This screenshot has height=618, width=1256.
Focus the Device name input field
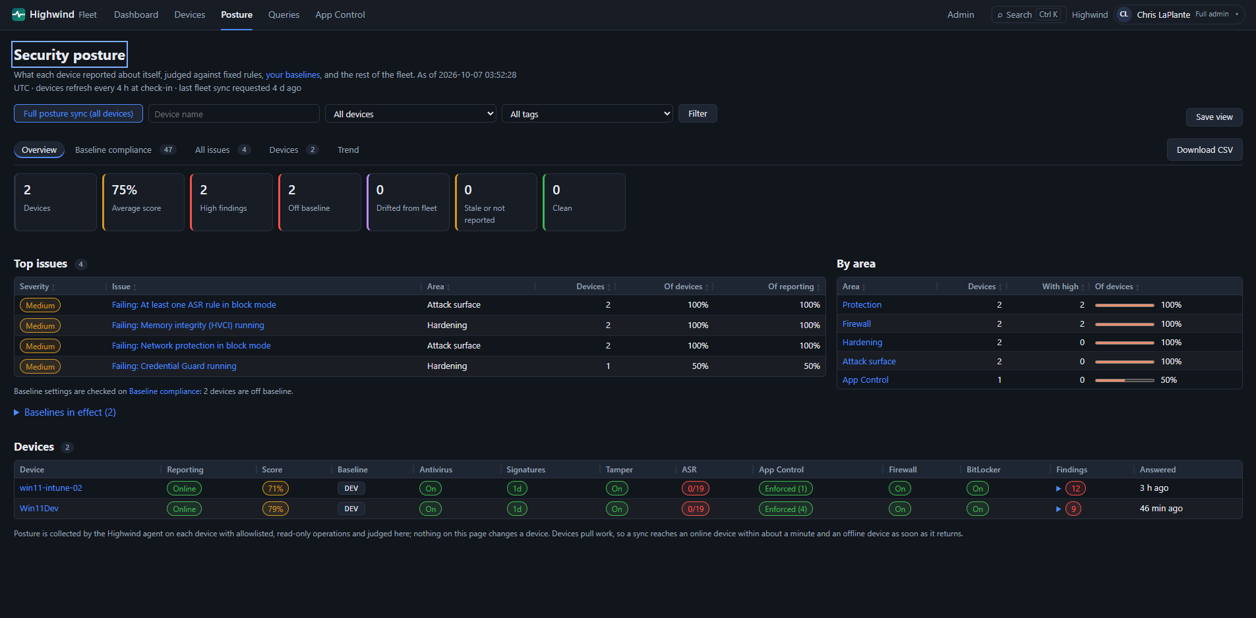tap(234, 114)
